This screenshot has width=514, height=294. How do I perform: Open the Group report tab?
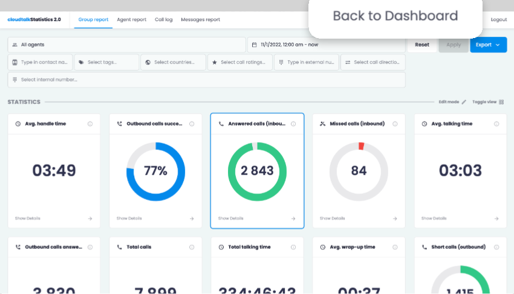[x=93, y=20]
